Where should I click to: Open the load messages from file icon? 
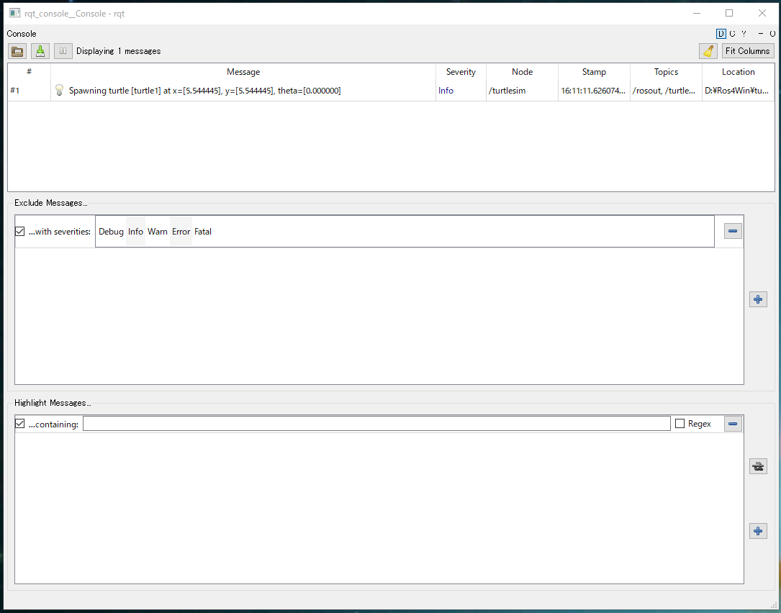point(17,51)
